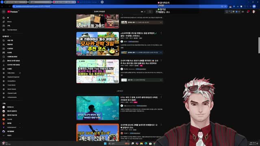This screenshot has height=146, width=260.
Task: Click the YouTube Premium logo
Action: 13,12
